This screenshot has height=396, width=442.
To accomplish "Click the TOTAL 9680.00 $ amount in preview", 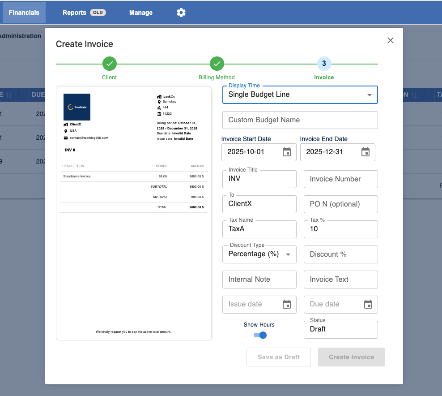I will [x=196, y=207].
